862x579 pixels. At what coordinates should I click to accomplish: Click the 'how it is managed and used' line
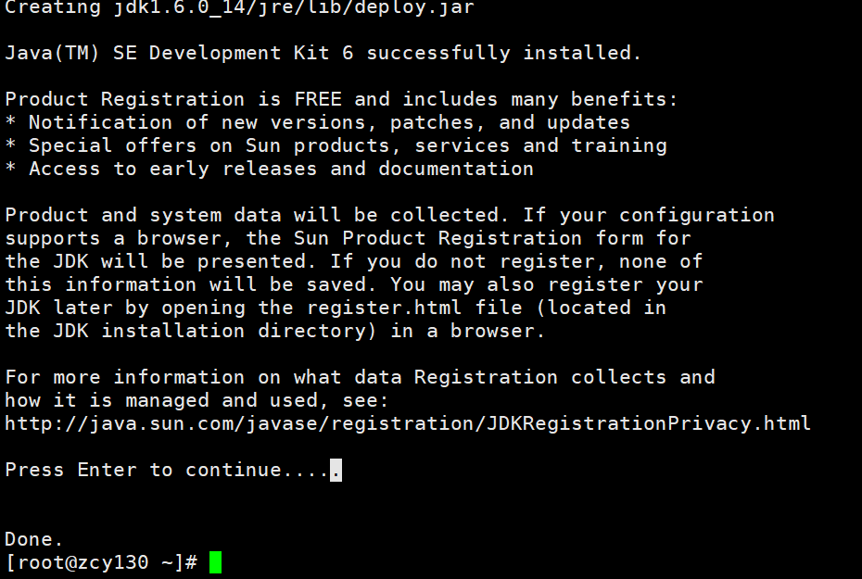click(x=196, y=400)
